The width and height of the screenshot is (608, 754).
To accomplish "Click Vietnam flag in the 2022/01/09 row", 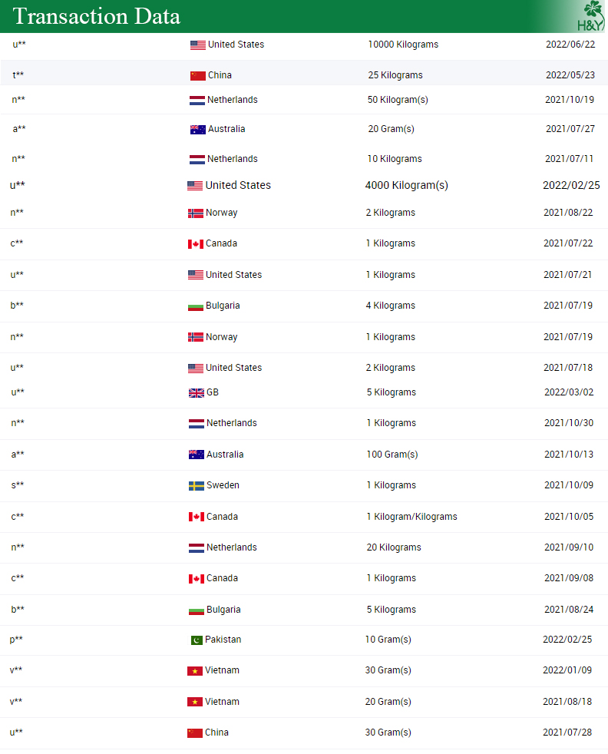I will [x=195, y=671].
